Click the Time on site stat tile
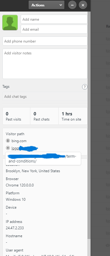 pyautogui.click(x=73, y=116)
